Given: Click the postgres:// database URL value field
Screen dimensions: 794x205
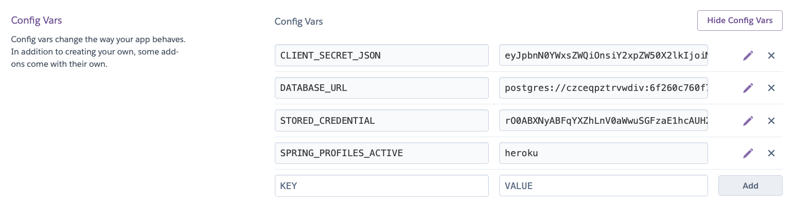Looking at the screenshot, I should point(604,88).
